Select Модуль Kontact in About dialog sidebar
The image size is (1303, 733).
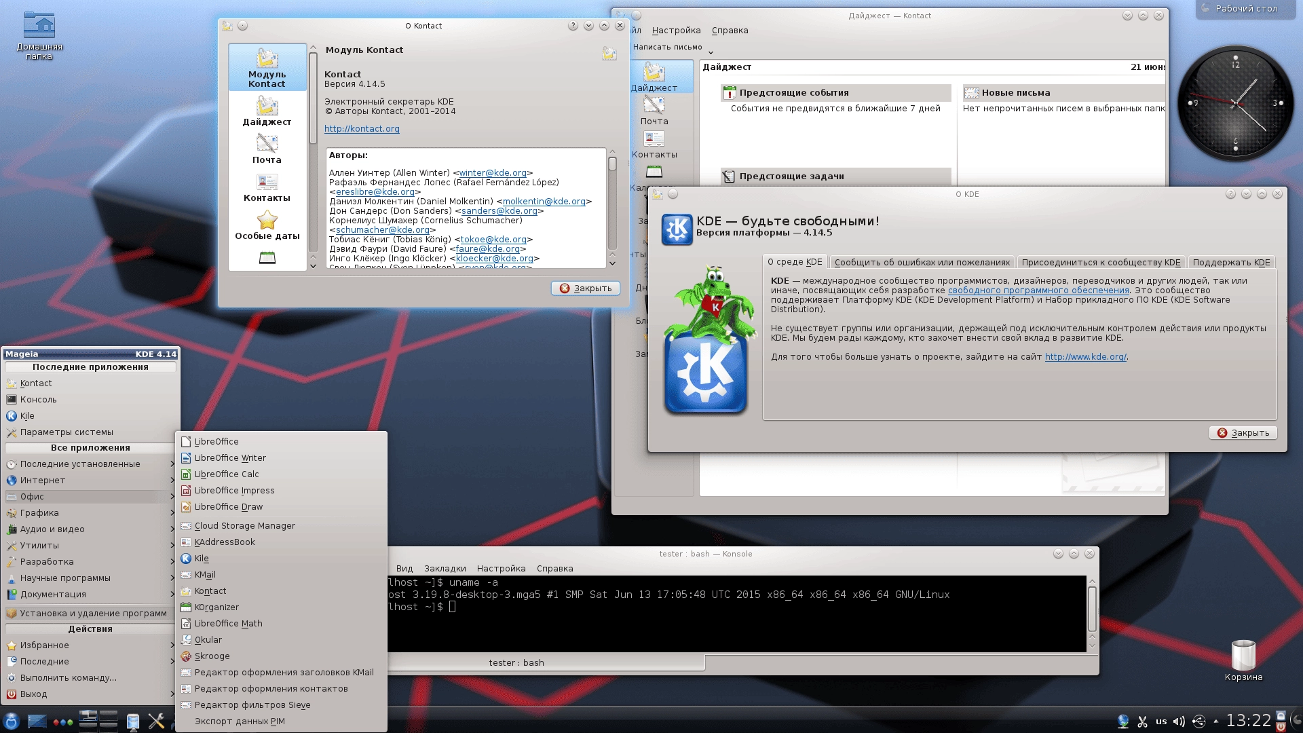tap(267, 68)
